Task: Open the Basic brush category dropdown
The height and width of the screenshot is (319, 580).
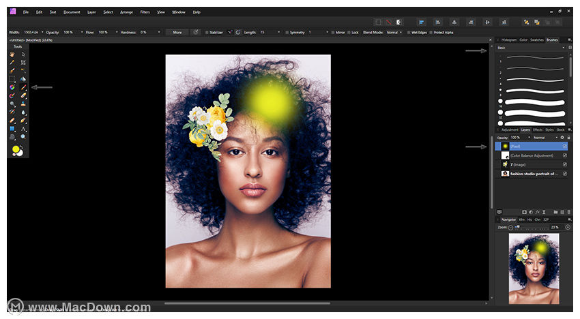Action: pos(531,48)
